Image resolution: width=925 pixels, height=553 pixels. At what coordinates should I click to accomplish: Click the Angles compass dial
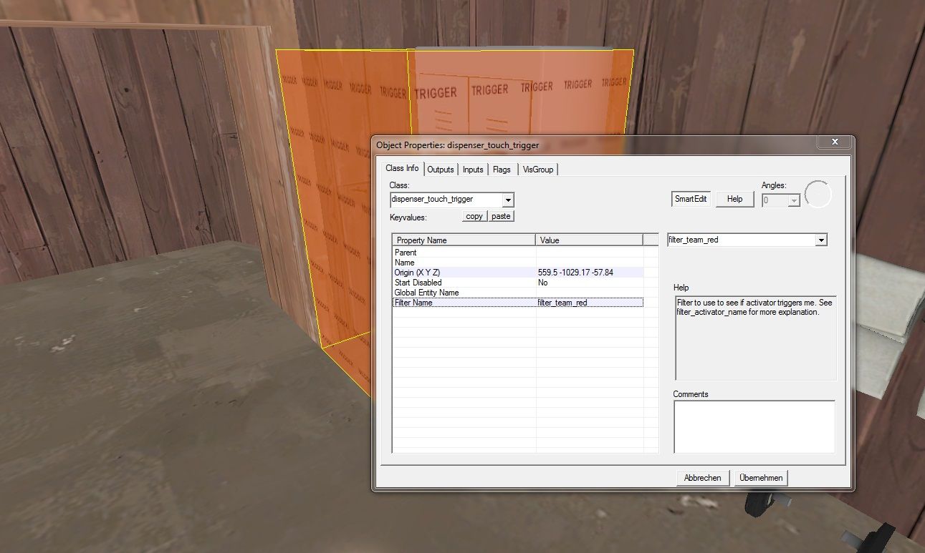click(818, 195)
